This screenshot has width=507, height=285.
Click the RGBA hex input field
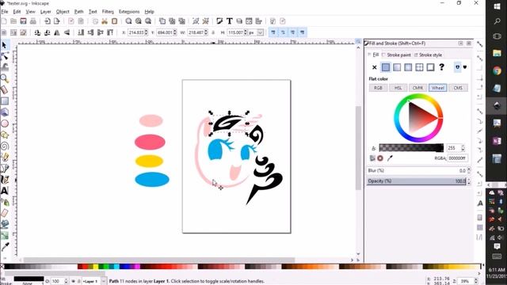[458, 158]
